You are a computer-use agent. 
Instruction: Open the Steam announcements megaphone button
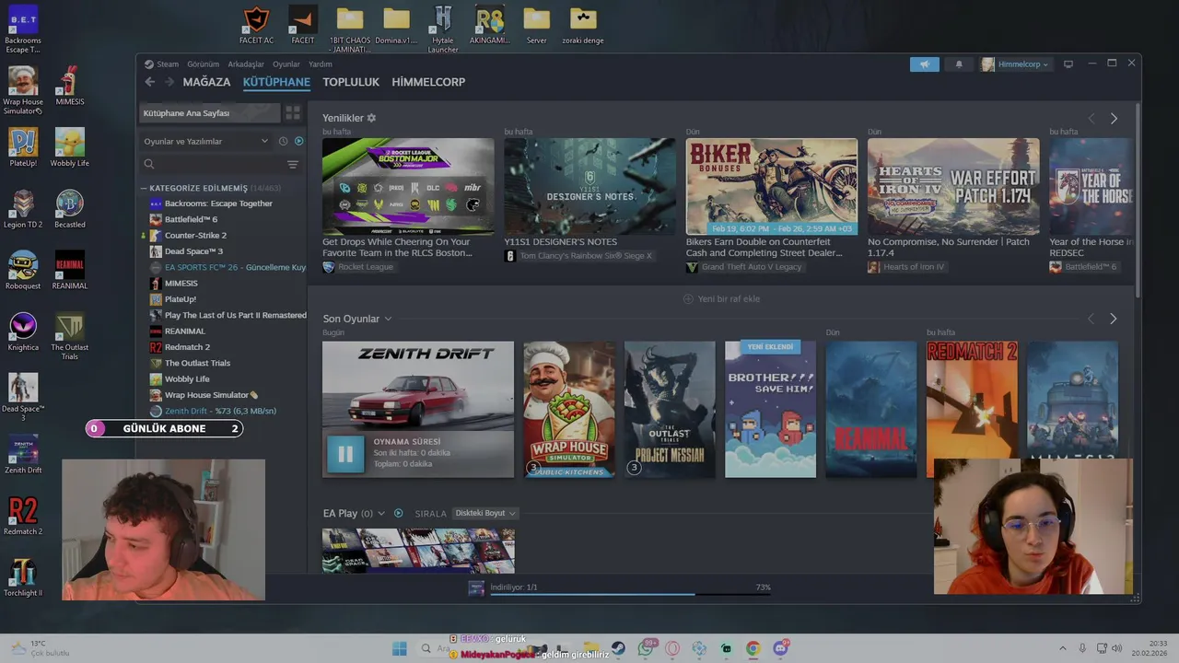coord(925,64)
